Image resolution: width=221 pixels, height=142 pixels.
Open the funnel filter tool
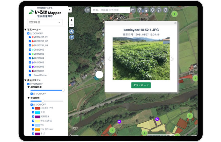[x=140, y=10]
